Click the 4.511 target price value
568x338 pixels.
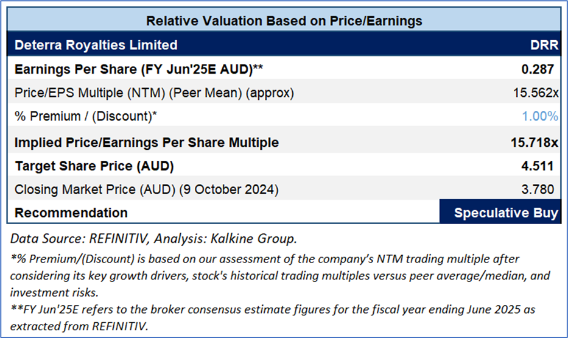click(x=541, y=166)
